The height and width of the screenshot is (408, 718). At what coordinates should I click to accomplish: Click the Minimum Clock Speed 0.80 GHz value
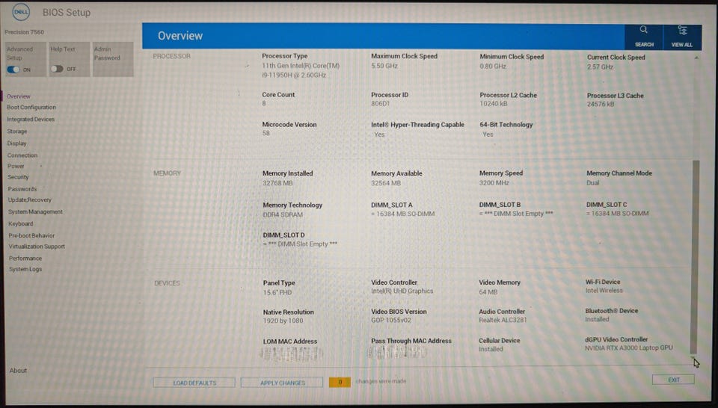click(x=493, y=67)
